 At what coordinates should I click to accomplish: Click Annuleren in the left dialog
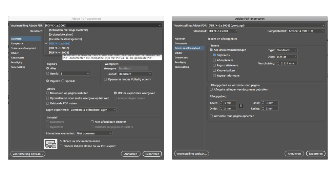(x=131, y=154)
